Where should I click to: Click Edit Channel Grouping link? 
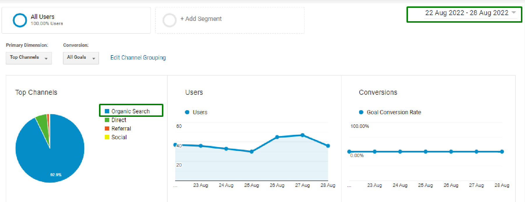138,58
